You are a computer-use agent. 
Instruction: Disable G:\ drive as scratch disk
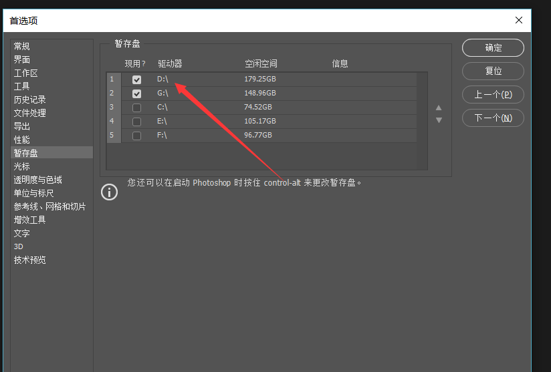137,94
